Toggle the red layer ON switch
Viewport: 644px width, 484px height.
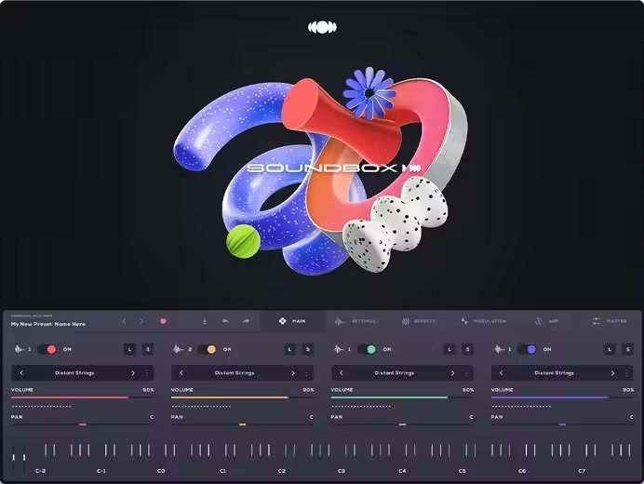pos(47,349)
